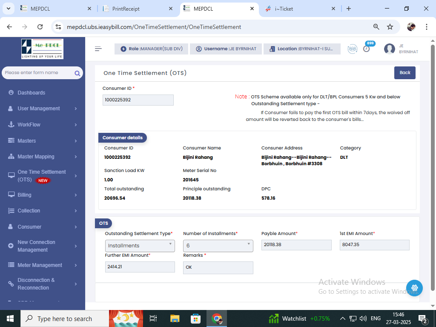Bookmark this page with star icon
436x327 pixels.
(390, 27)
